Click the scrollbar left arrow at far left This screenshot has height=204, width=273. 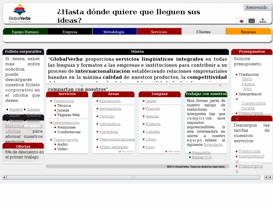click(5, 177)
